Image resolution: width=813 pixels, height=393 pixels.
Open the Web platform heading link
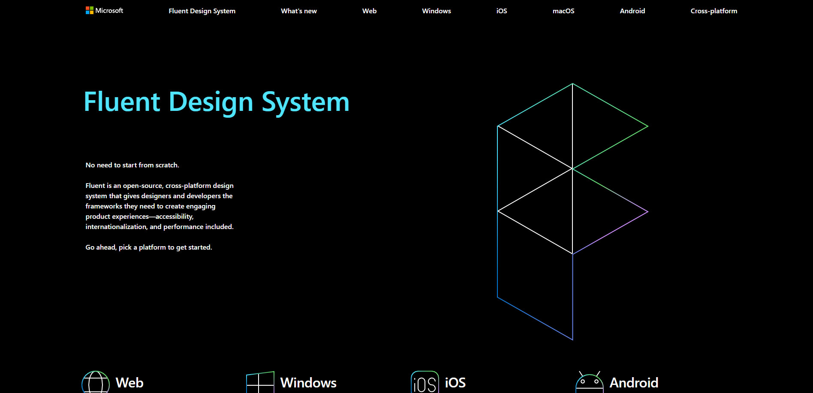click(x=129, y=383)
